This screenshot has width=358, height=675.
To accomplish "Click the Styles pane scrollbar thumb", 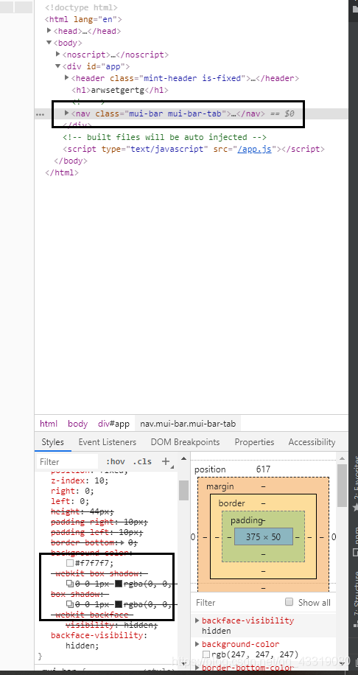I will [183, 490].
